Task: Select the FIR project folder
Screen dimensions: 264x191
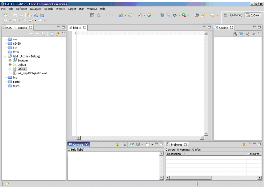Action: point(15,48)
